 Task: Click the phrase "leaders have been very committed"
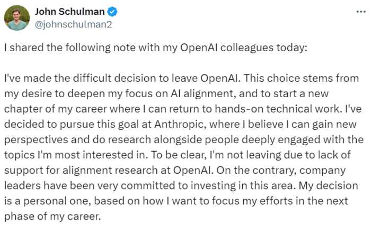pos(90,186)
